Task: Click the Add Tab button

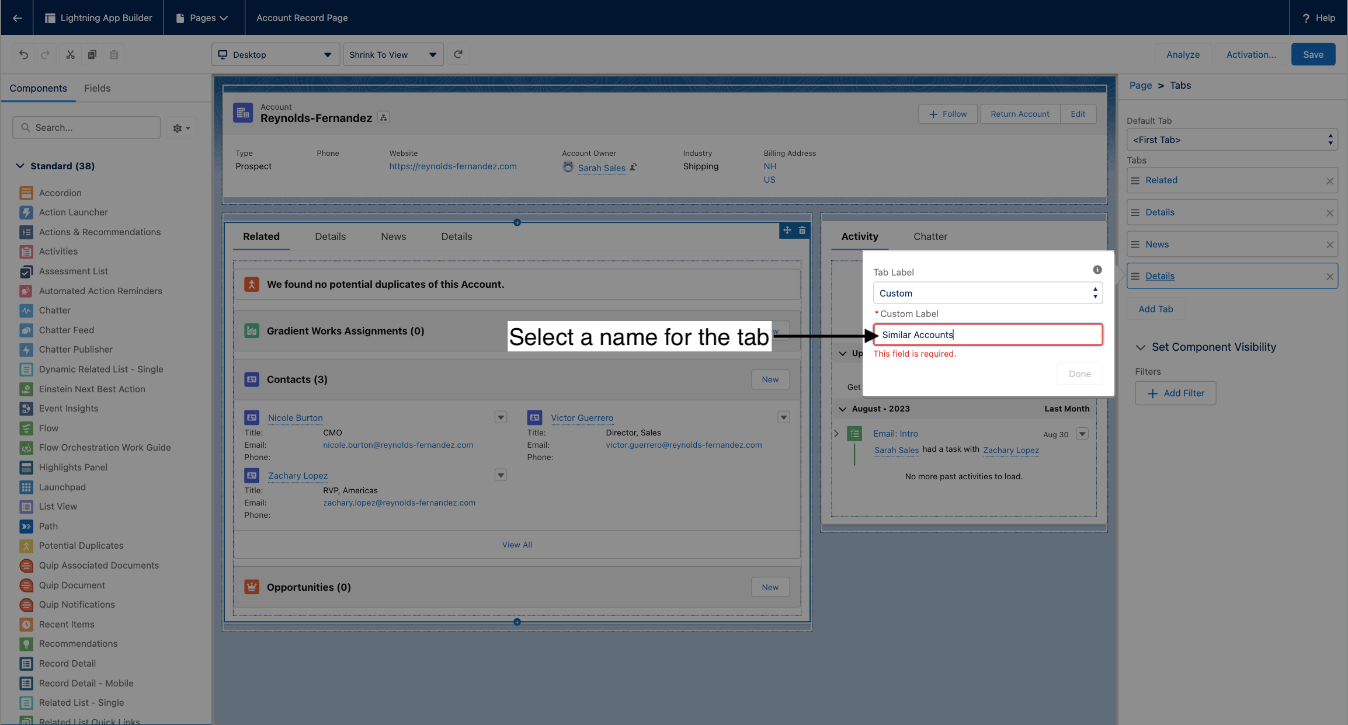Action: click(1155, 309)
